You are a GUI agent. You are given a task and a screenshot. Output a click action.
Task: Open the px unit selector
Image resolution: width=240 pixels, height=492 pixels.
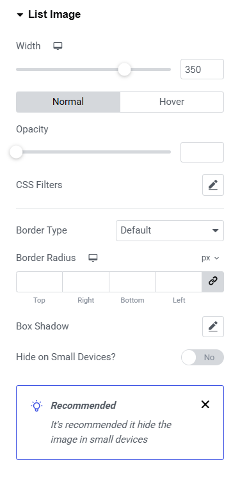210,258
